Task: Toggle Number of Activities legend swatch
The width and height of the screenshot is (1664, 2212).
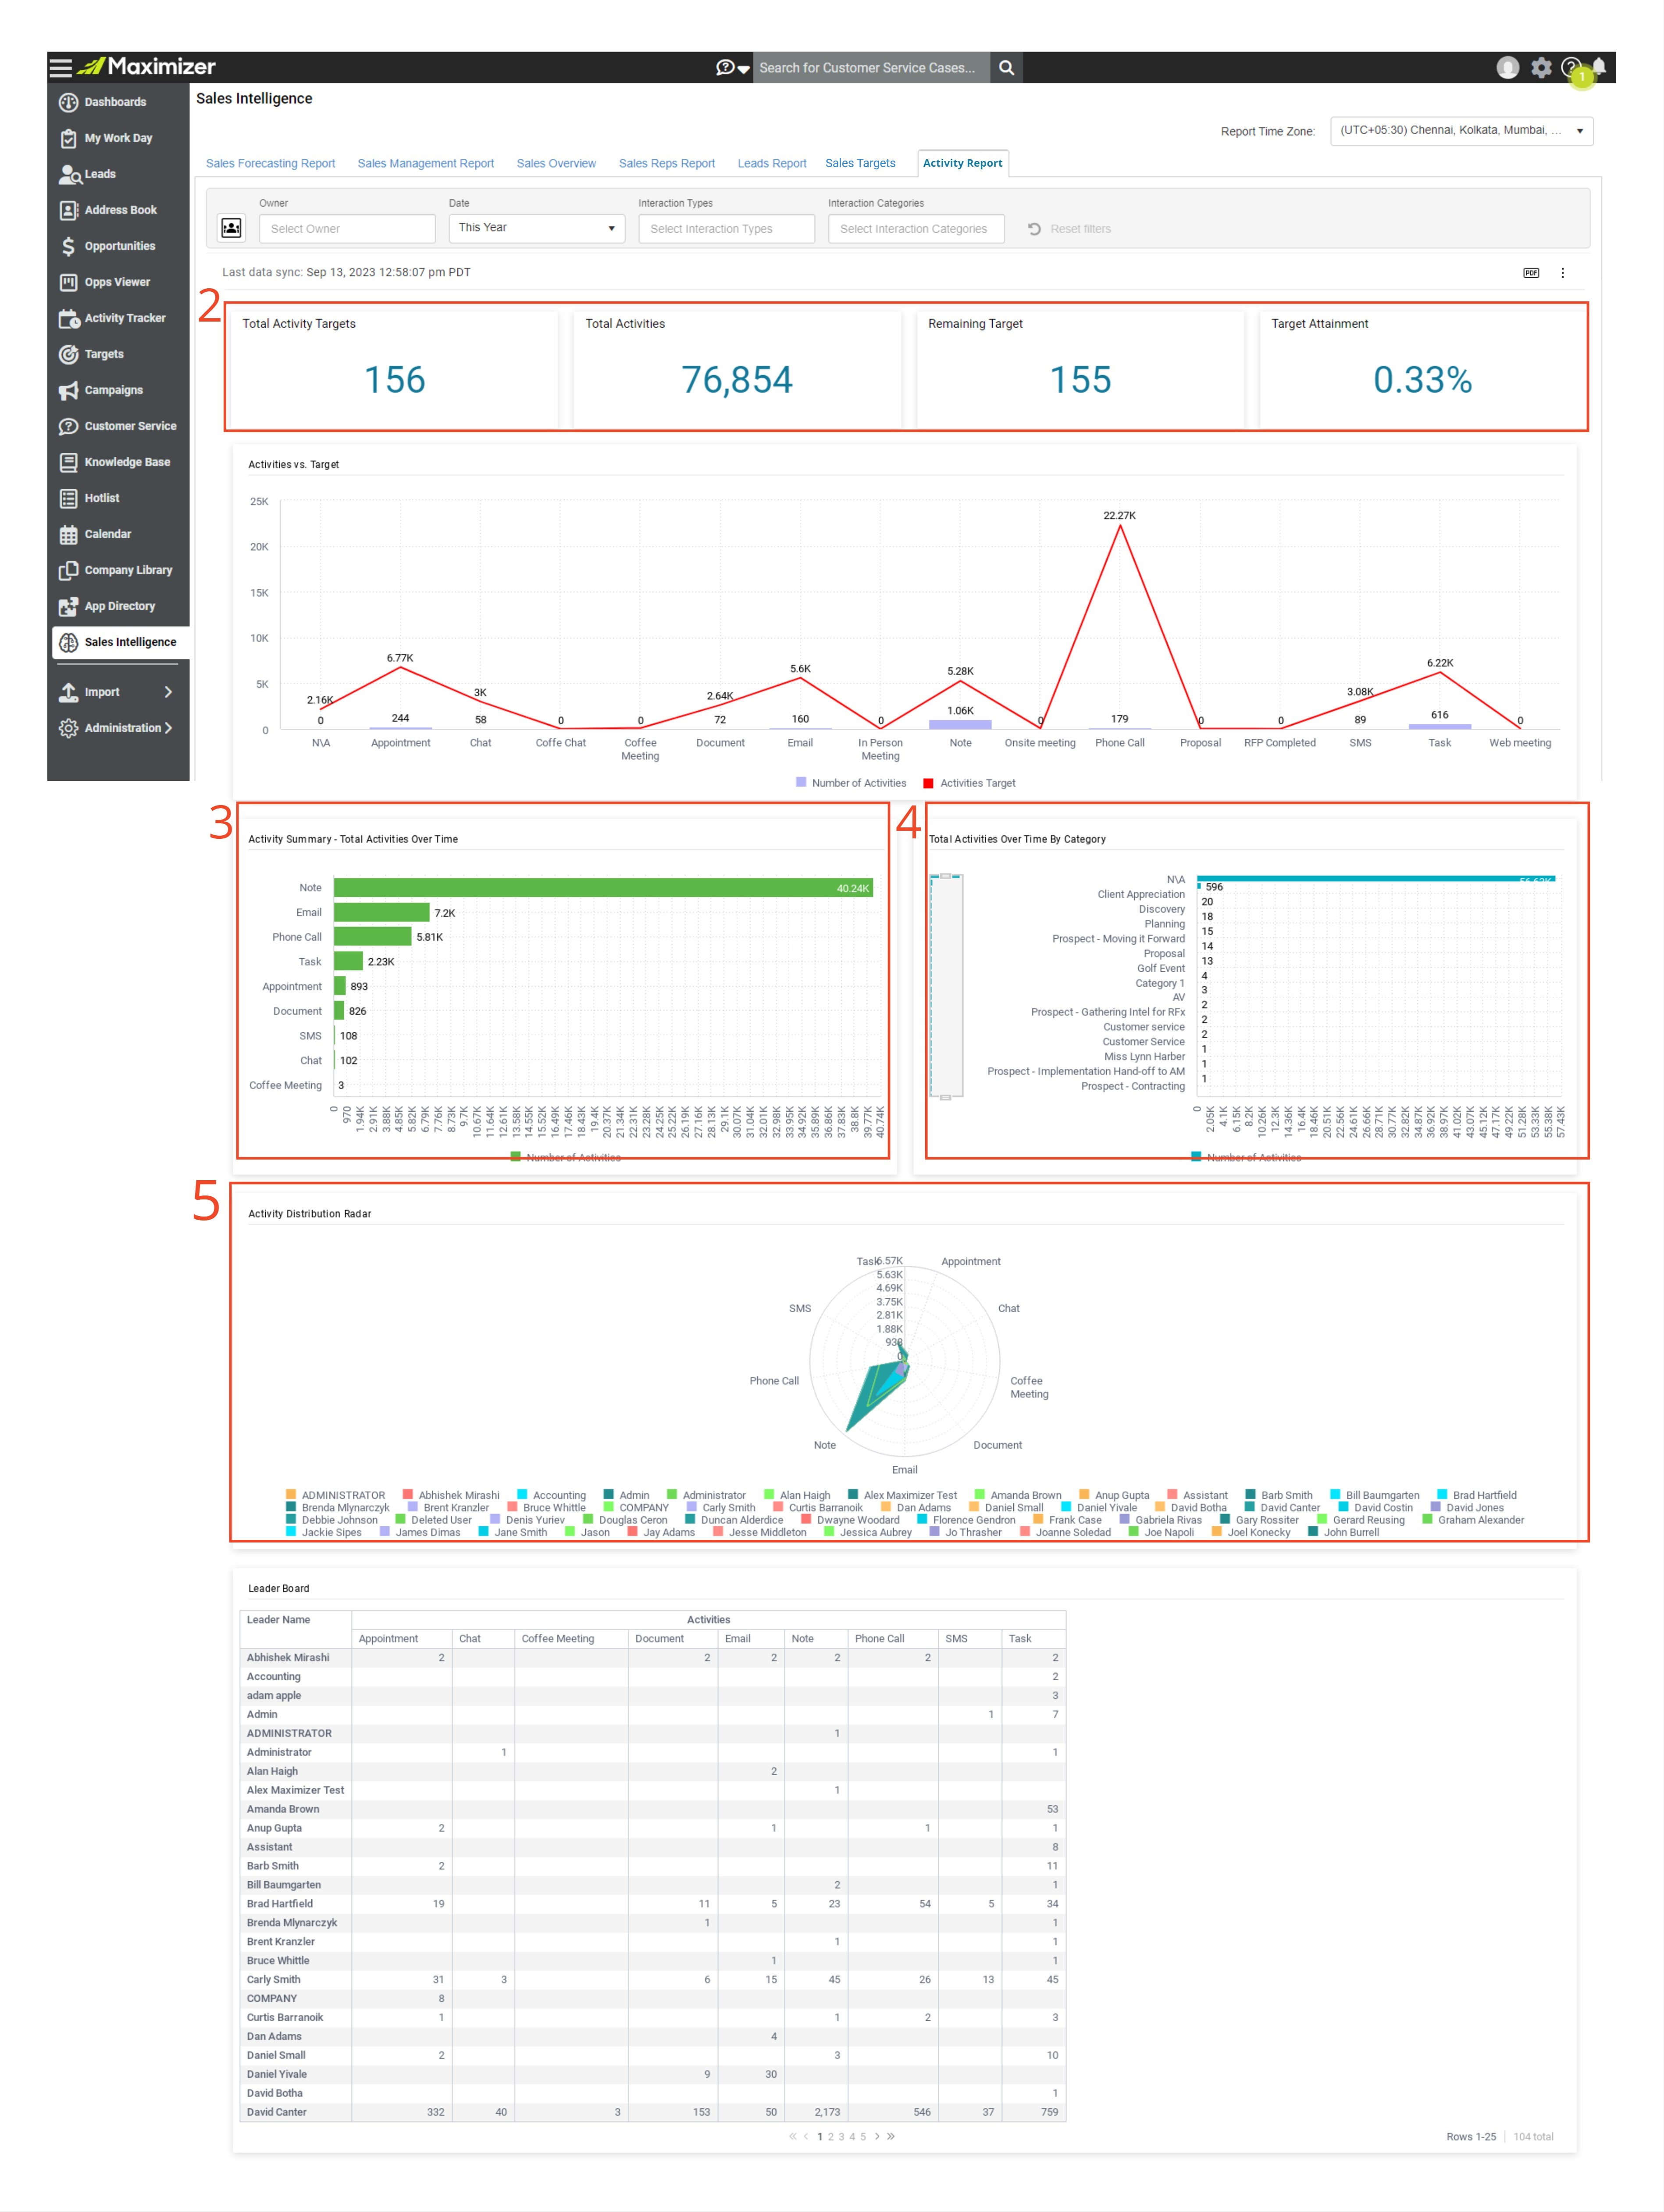Action: (801, 783)
